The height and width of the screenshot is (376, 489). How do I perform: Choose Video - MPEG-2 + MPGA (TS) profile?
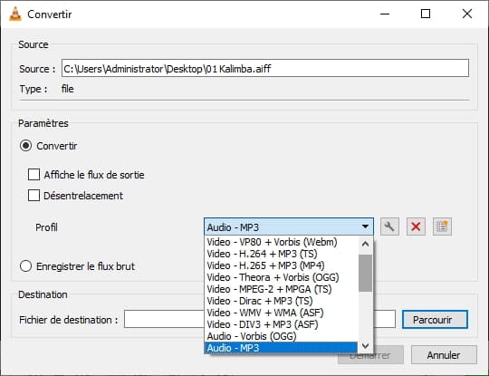pyautogui.click(x=281, y=289)
